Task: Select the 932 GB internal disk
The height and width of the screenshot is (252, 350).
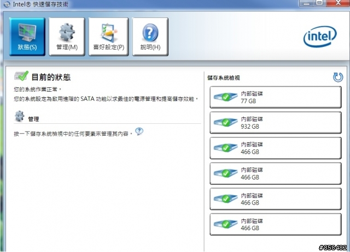Action: pos(276,123)
